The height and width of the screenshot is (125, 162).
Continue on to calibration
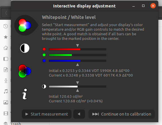point(122,114)
